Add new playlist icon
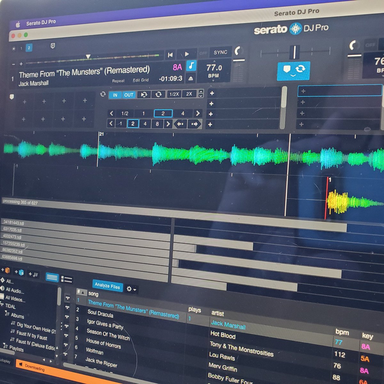384x384 pixels. point(33,274)
